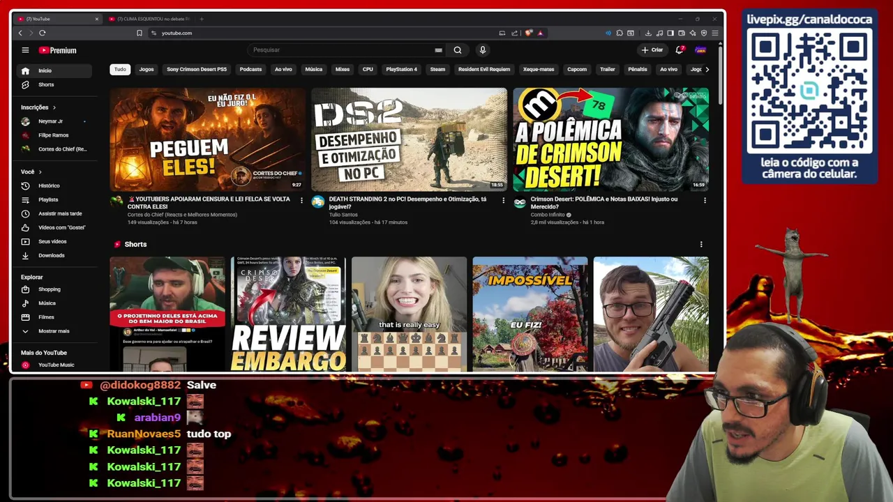
Task: Open options menu for Death Stranding 2 video
Action: [503, 200]
